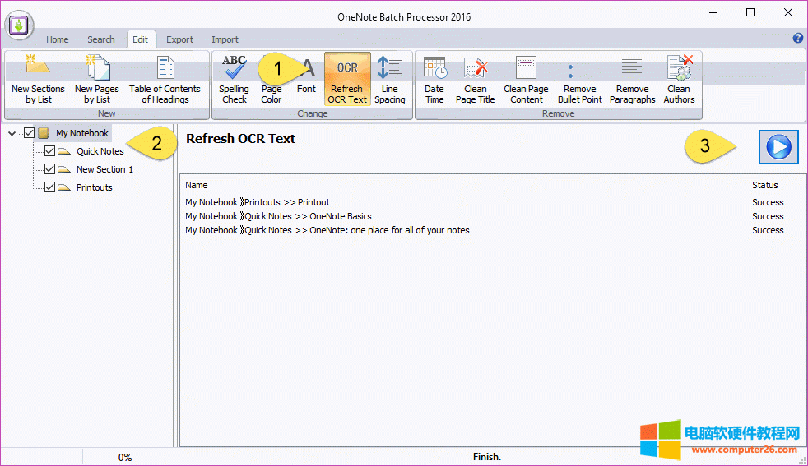The width and height of the screenshot is (808, 466).
Task: Select the New Section 1 tree item
Action: 104,169
